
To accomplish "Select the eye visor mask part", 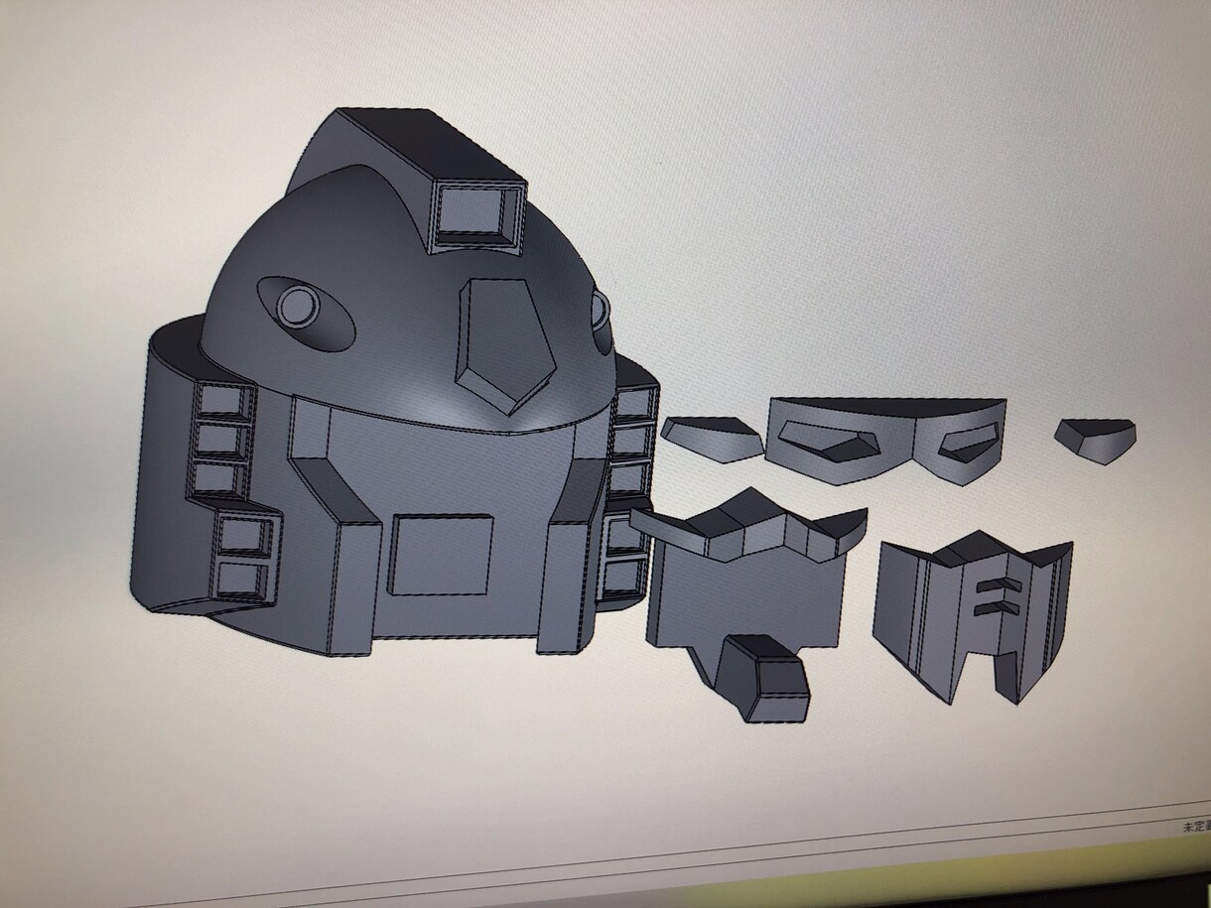I will [x=887, y=441].
